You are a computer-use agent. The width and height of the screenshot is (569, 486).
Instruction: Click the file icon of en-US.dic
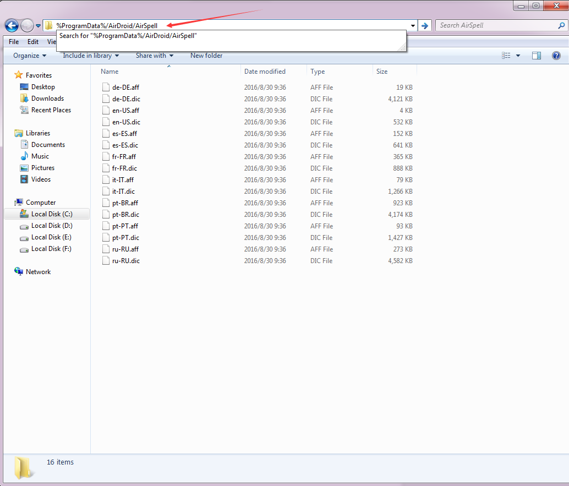pyautogui.click(x=106, y=122)
